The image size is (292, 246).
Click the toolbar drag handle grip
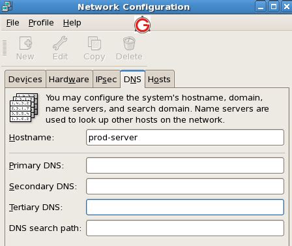(5, 48)
